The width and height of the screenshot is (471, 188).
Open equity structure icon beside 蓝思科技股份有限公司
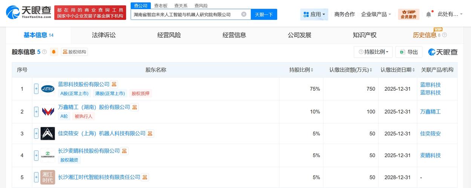pos(115,84)
